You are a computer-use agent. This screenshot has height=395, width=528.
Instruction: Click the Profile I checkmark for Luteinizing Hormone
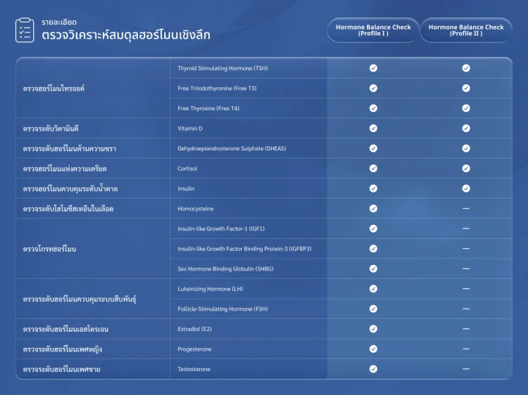373,289
